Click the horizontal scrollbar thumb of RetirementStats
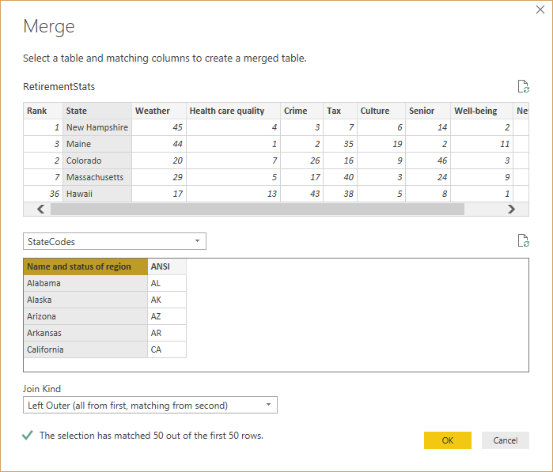 click(257, 209)
